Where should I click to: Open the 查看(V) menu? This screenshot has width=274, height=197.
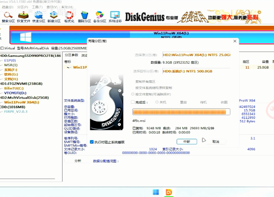52,7
